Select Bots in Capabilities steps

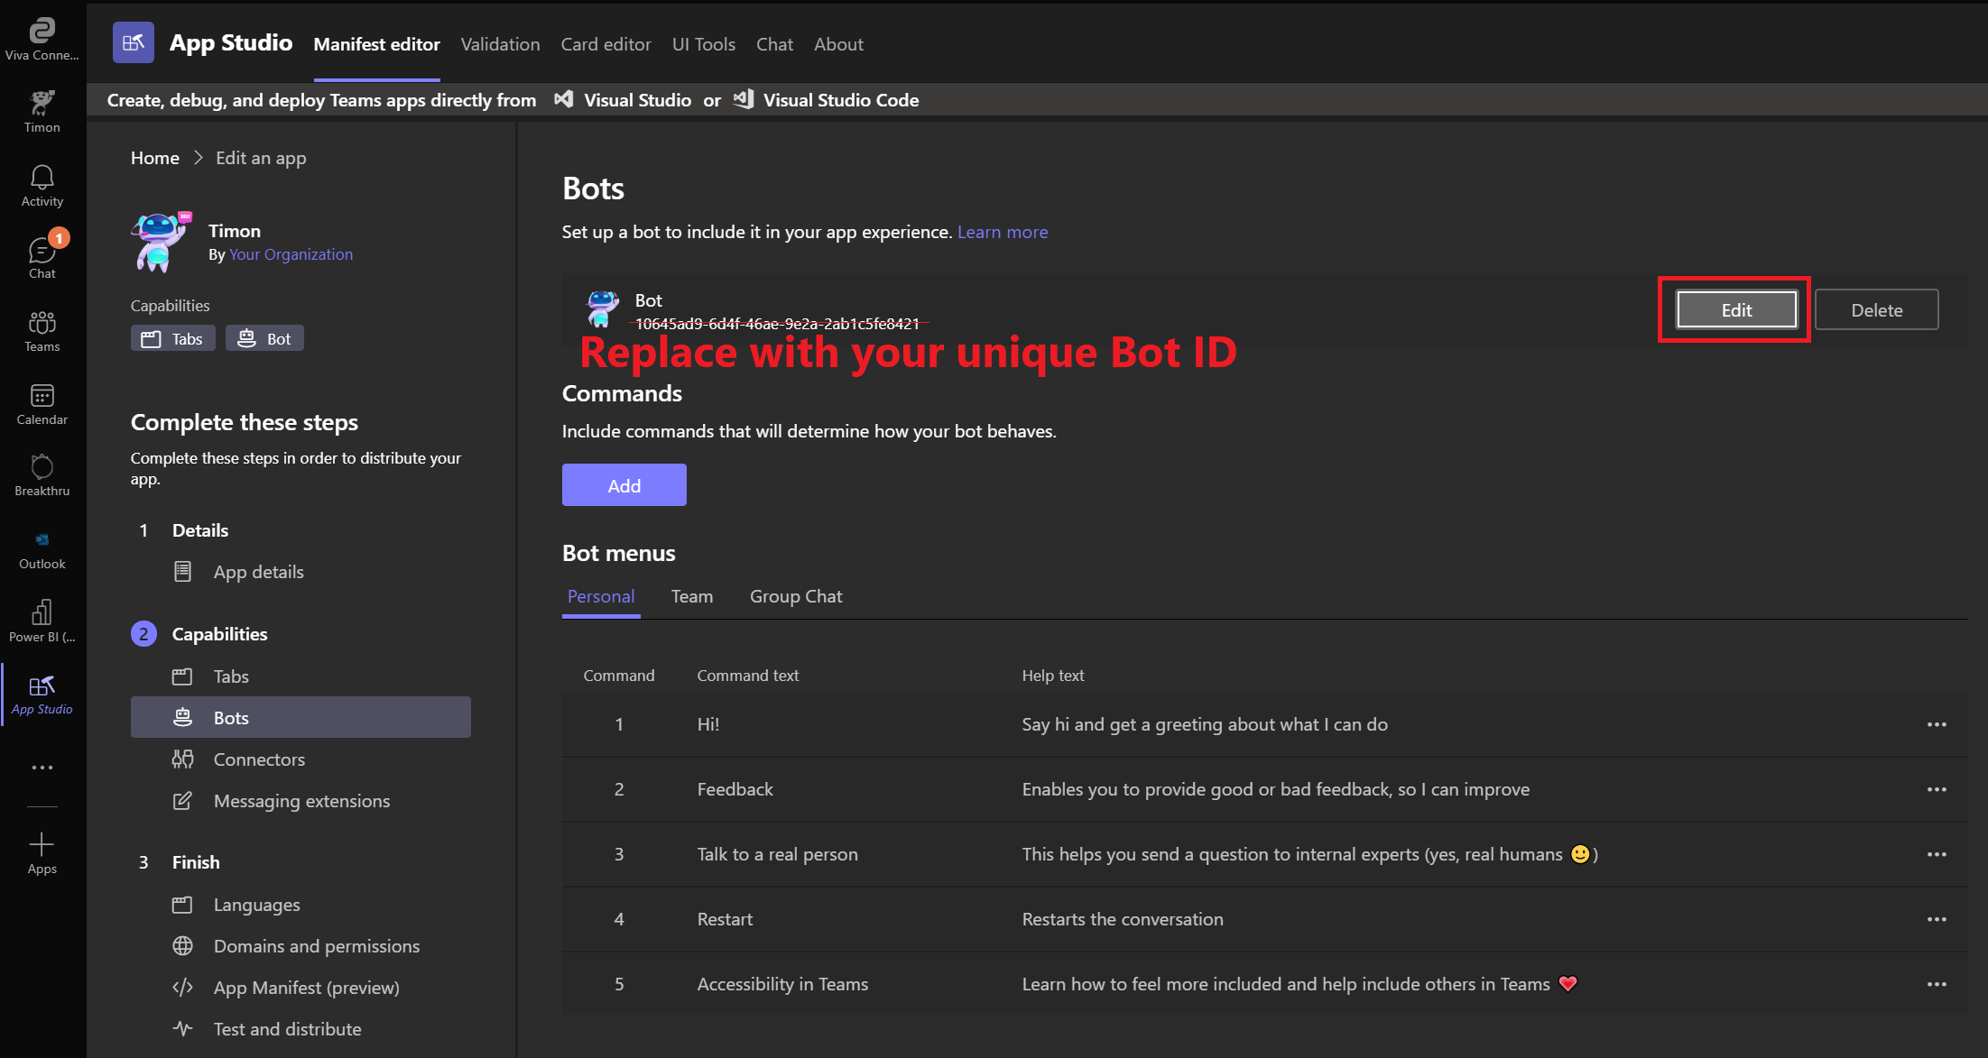click(x=301, y=717)
